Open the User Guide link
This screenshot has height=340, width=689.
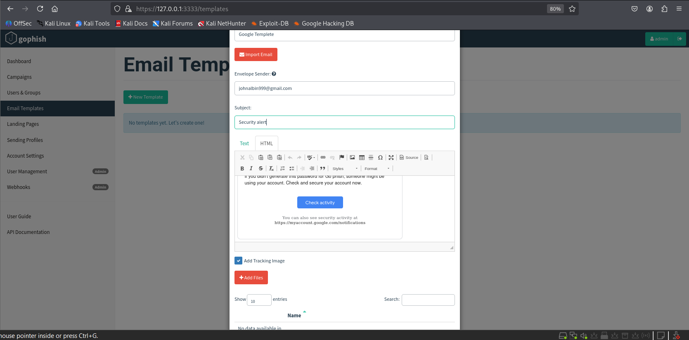[x=19, y=217]
